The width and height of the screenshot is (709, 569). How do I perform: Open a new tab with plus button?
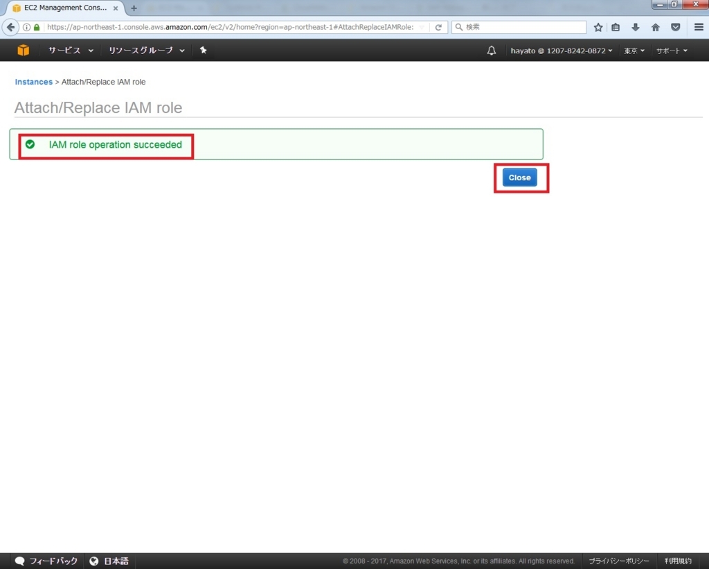tap(134, 8)
